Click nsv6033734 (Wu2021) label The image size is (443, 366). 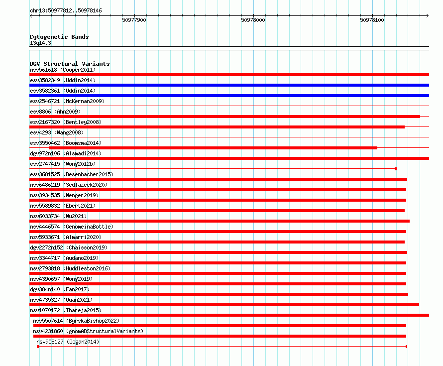click(x=58, y=216)
